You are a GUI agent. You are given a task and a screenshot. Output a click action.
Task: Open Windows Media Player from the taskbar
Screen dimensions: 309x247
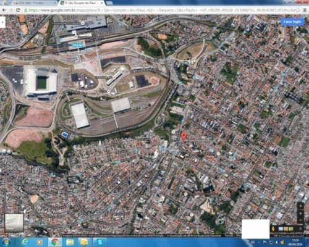[40, 242]
